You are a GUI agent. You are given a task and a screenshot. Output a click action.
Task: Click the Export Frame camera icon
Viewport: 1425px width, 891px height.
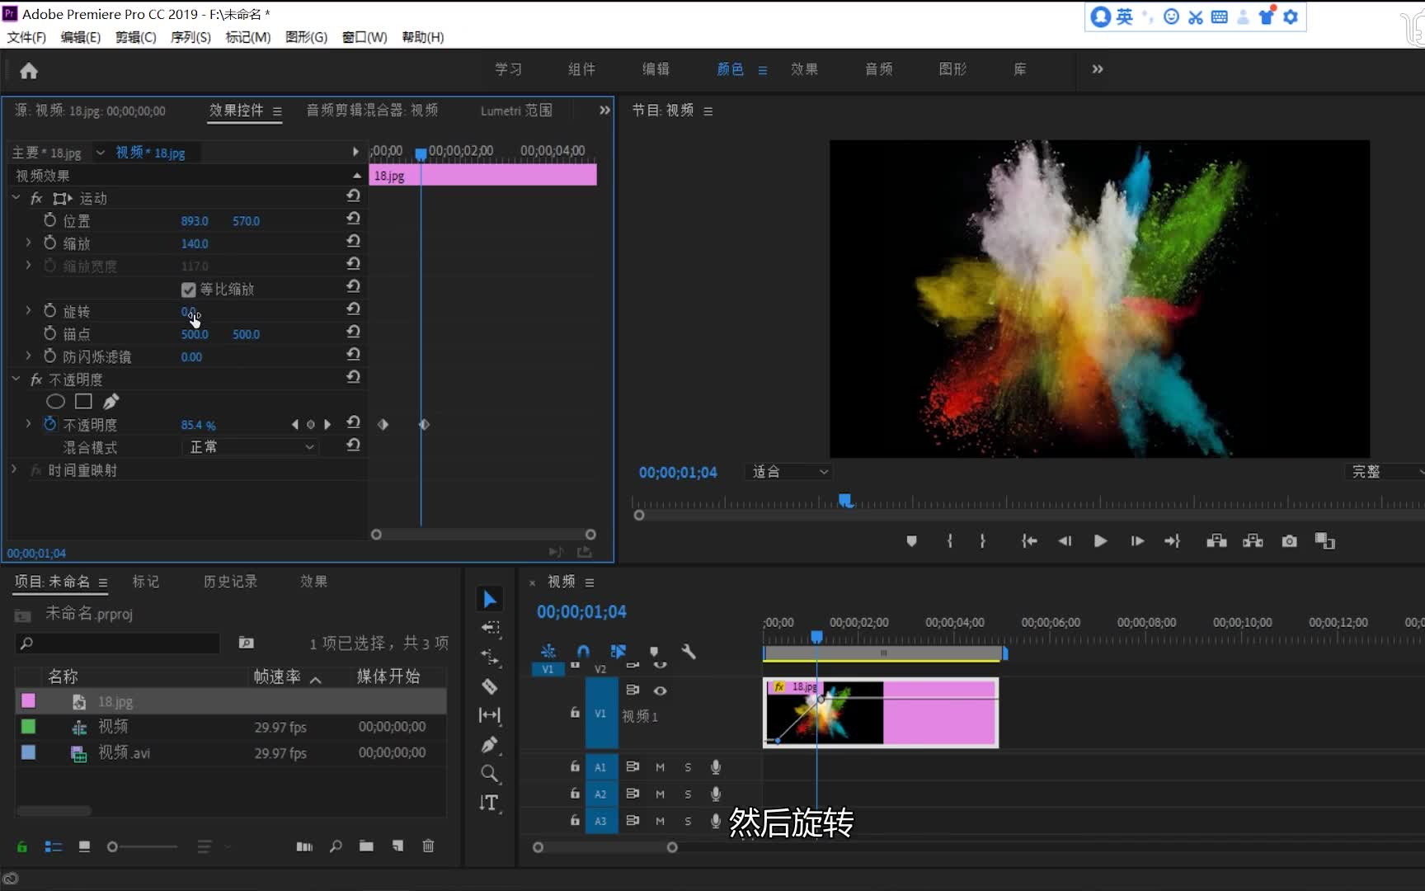pyautogui.click(x=1289, y=541)
